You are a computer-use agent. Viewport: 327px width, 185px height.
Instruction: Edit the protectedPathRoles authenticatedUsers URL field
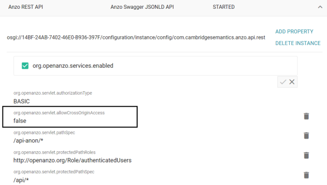coord(72,160)
